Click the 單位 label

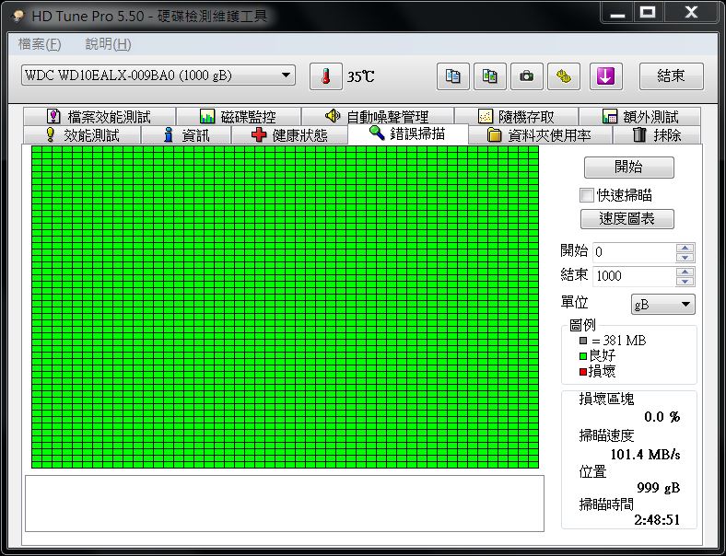coord(574,303)
